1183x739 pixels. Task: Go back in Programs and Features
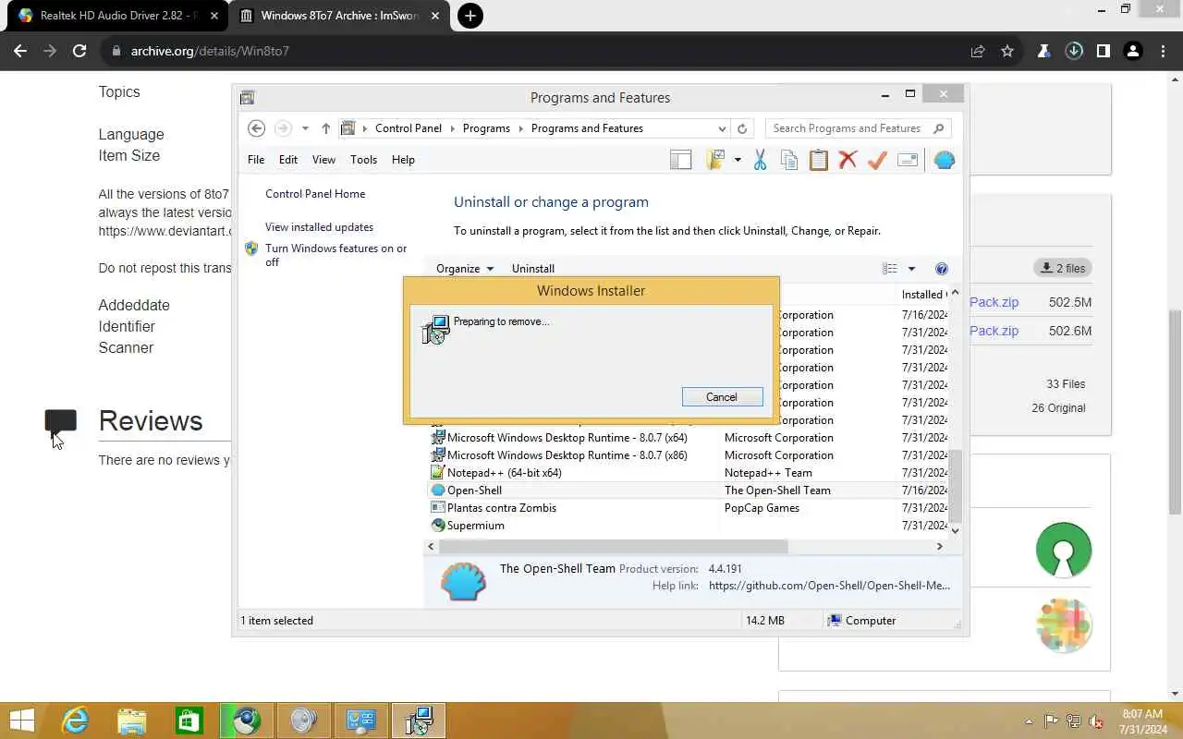[x=257, y=128]
